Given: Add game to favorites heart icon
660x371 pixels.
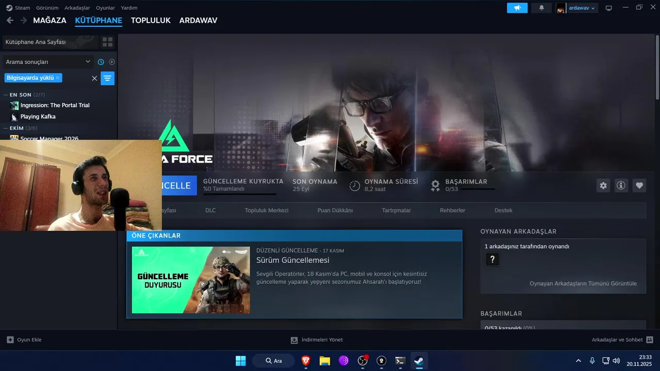Looking at the screenshot, I should pyautogui.click(x=639, y=185).
